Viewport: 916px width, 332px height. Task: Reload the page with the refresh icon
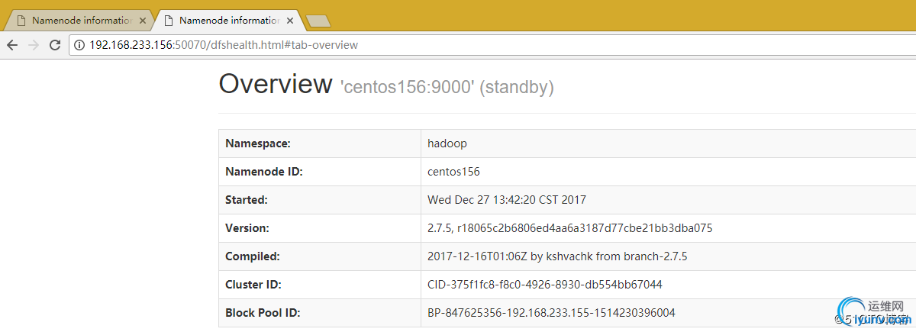click(x=55, y=45)
